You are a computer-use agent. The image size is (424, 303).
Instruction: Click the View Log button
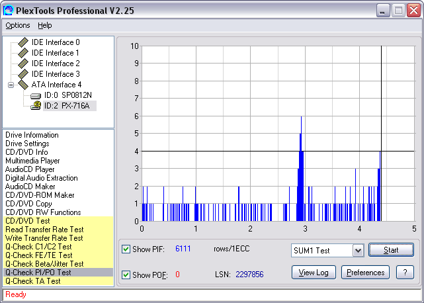click(314, 273)
